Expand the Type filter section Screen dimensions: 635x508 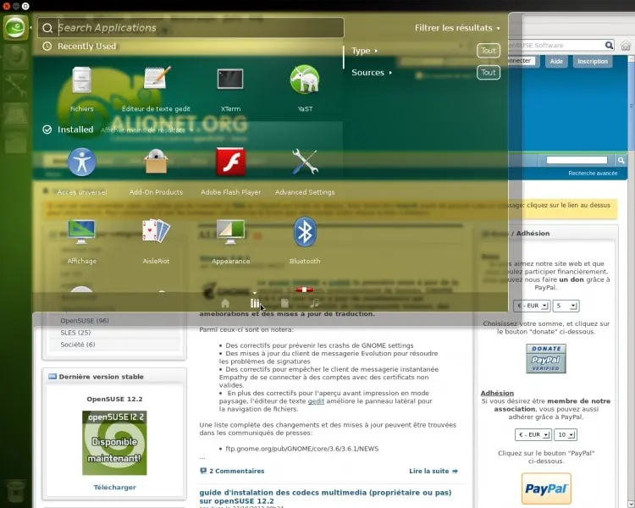[364, 51]
